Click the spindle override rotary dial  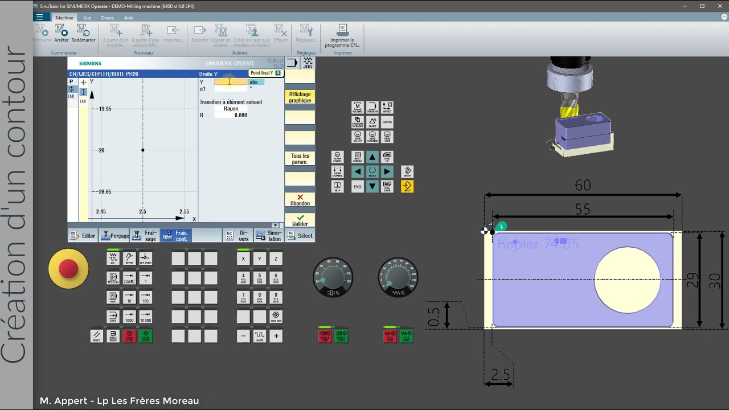point(333,277)
